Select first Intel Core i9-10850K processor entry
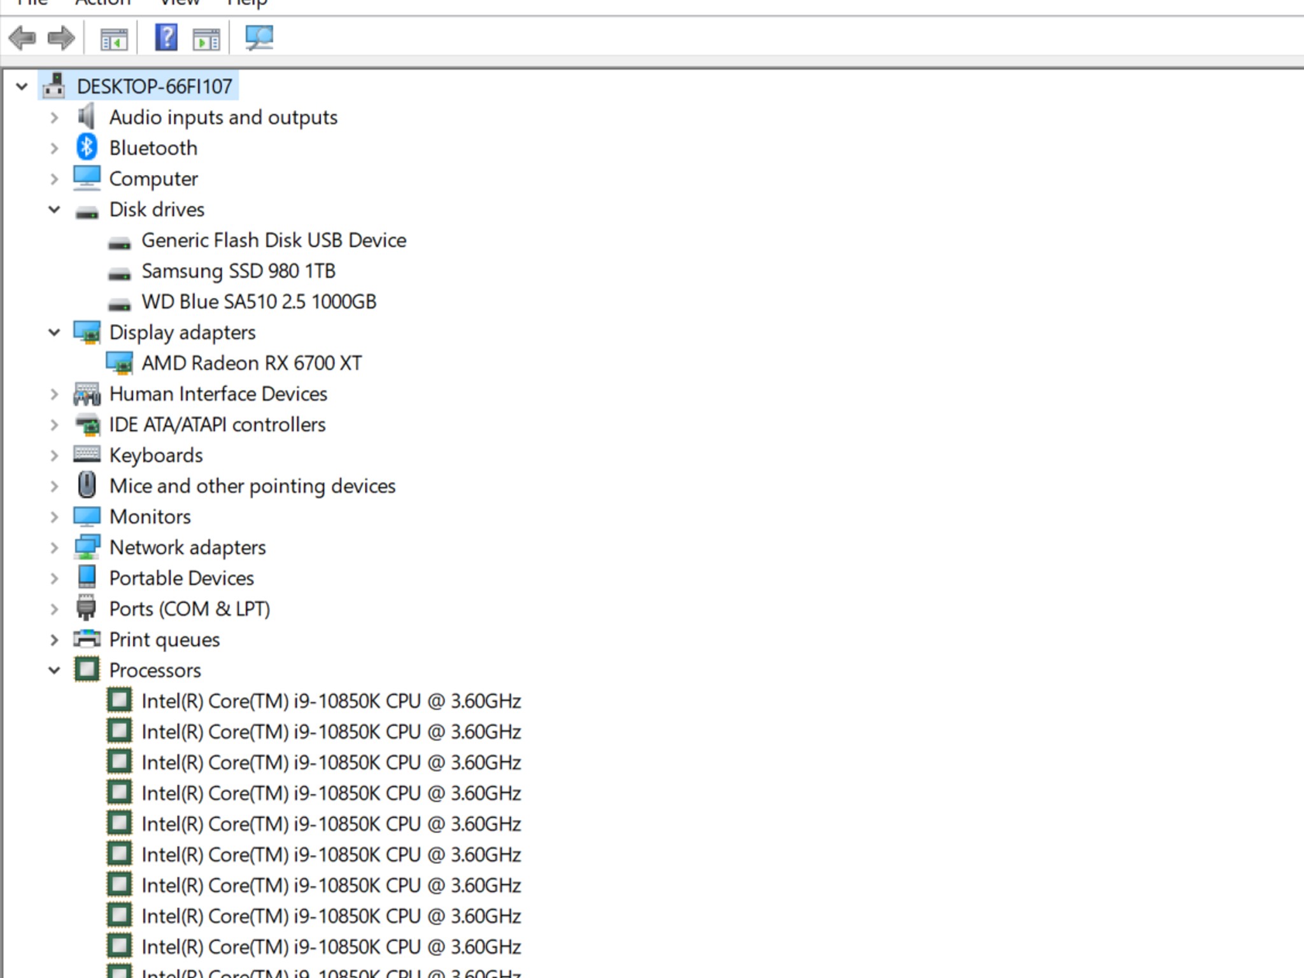This screenshot has height=978, width=1304. [331, 701]
